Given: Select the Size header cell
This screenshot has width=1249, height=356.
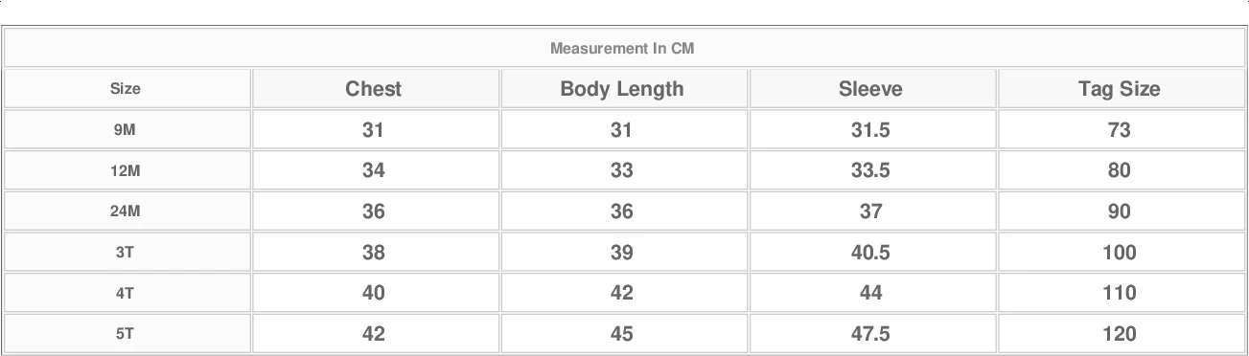Looking at the screenshot, I should tap(126, 89).
